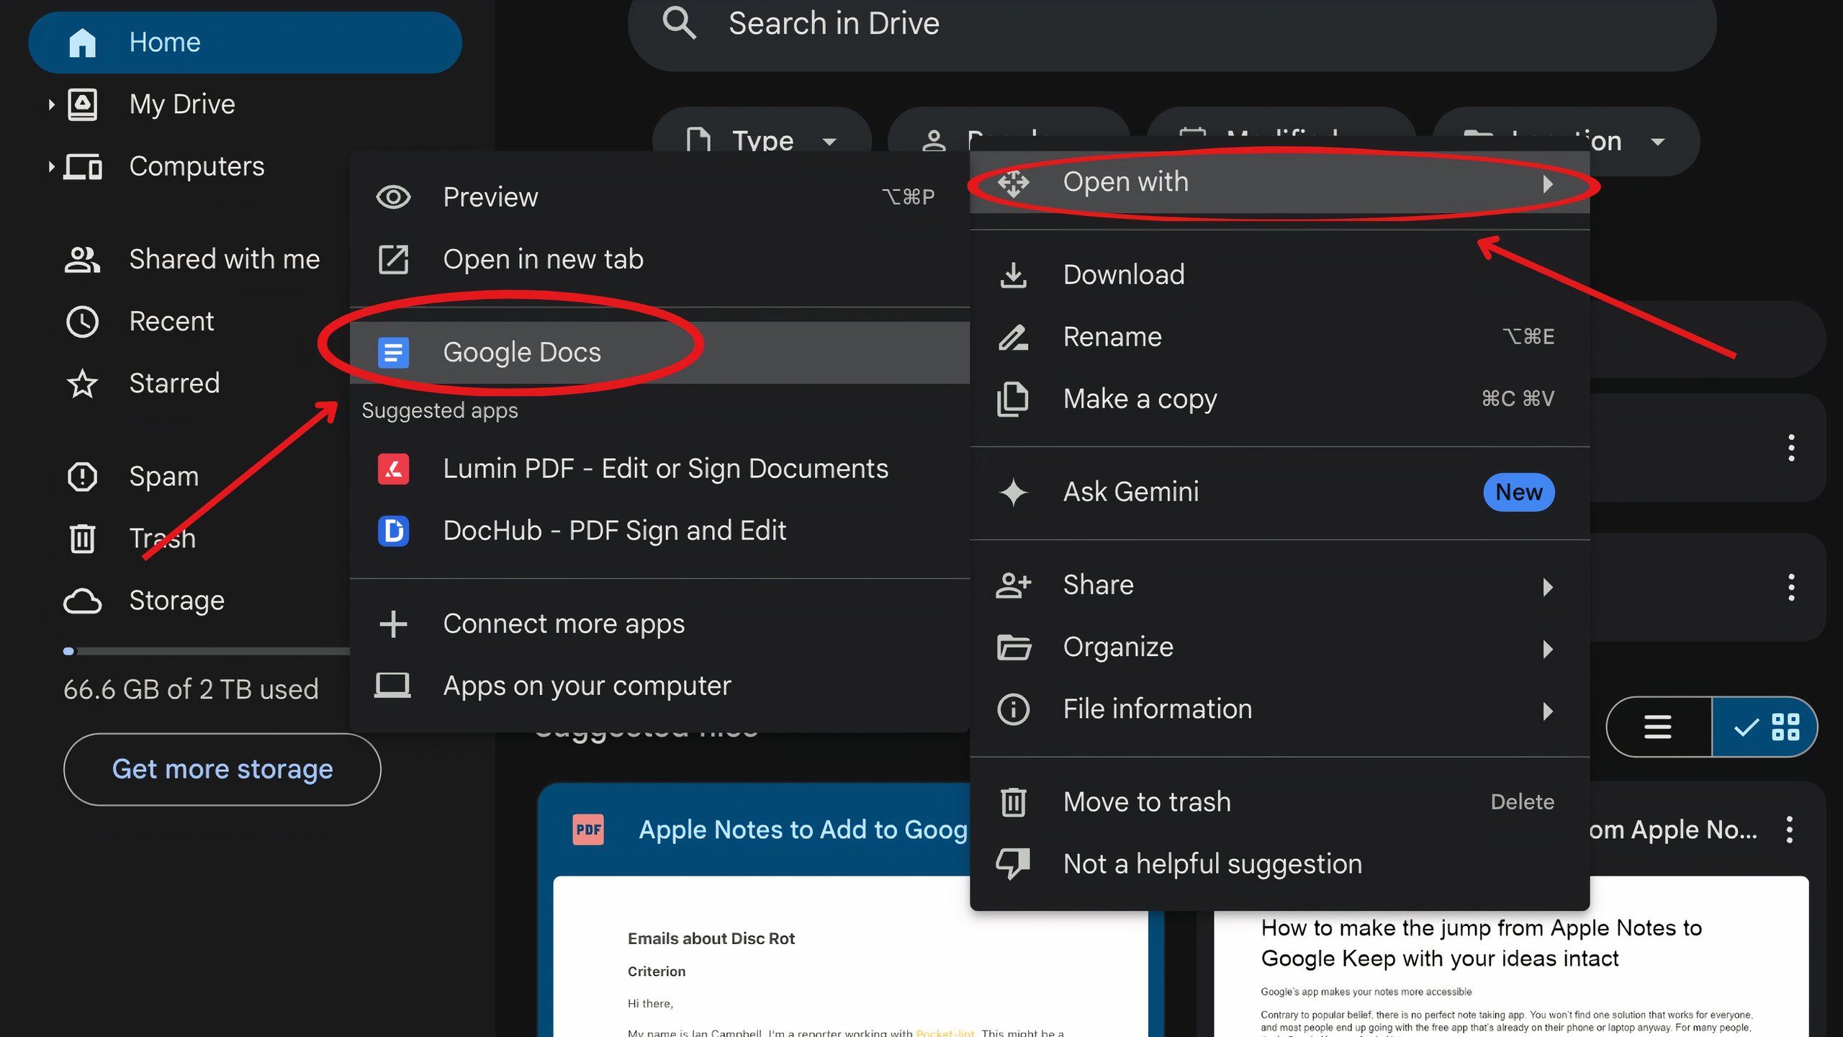
Task: Click the Open in new tab icon
Action: 393,259
